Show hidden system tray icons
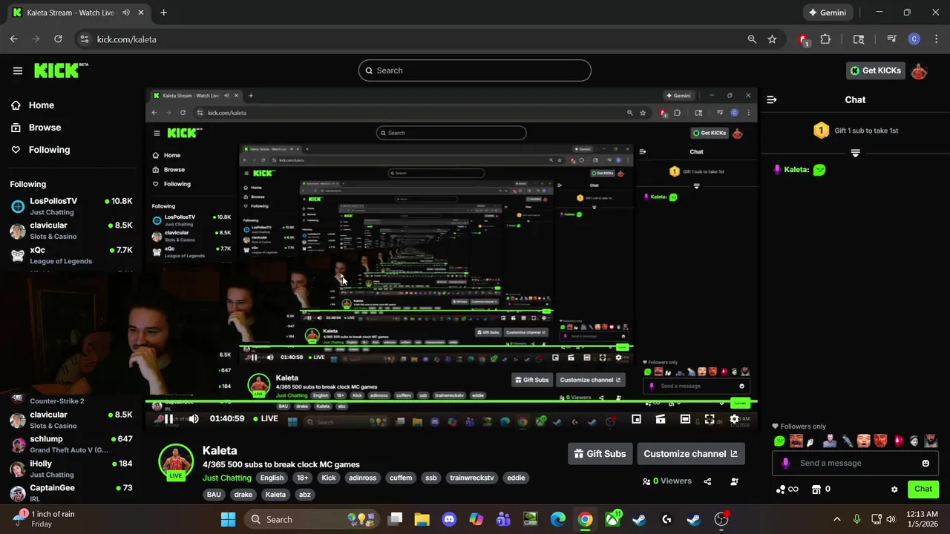The image size is (950, 534). pyautogui.click(x=837, y=519)
